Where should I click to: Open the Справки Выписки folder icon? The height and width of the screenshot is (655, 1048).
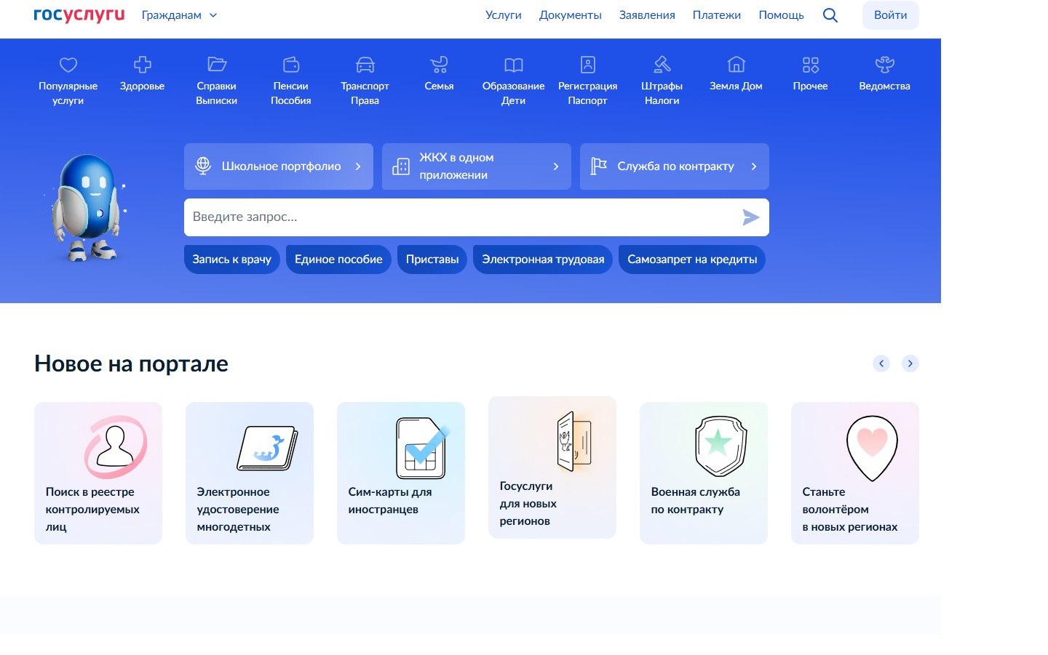(x=217, y=65)
